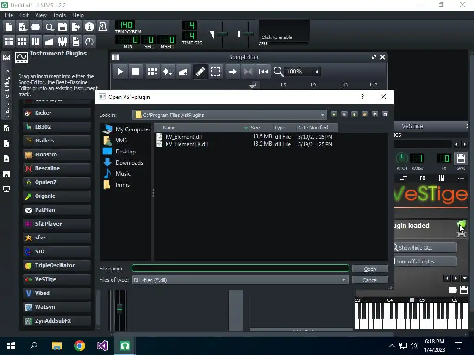Select ZynAddSubFX instrument plugin
The width and height of the screenshot is (474, 355).
(57, 321)
